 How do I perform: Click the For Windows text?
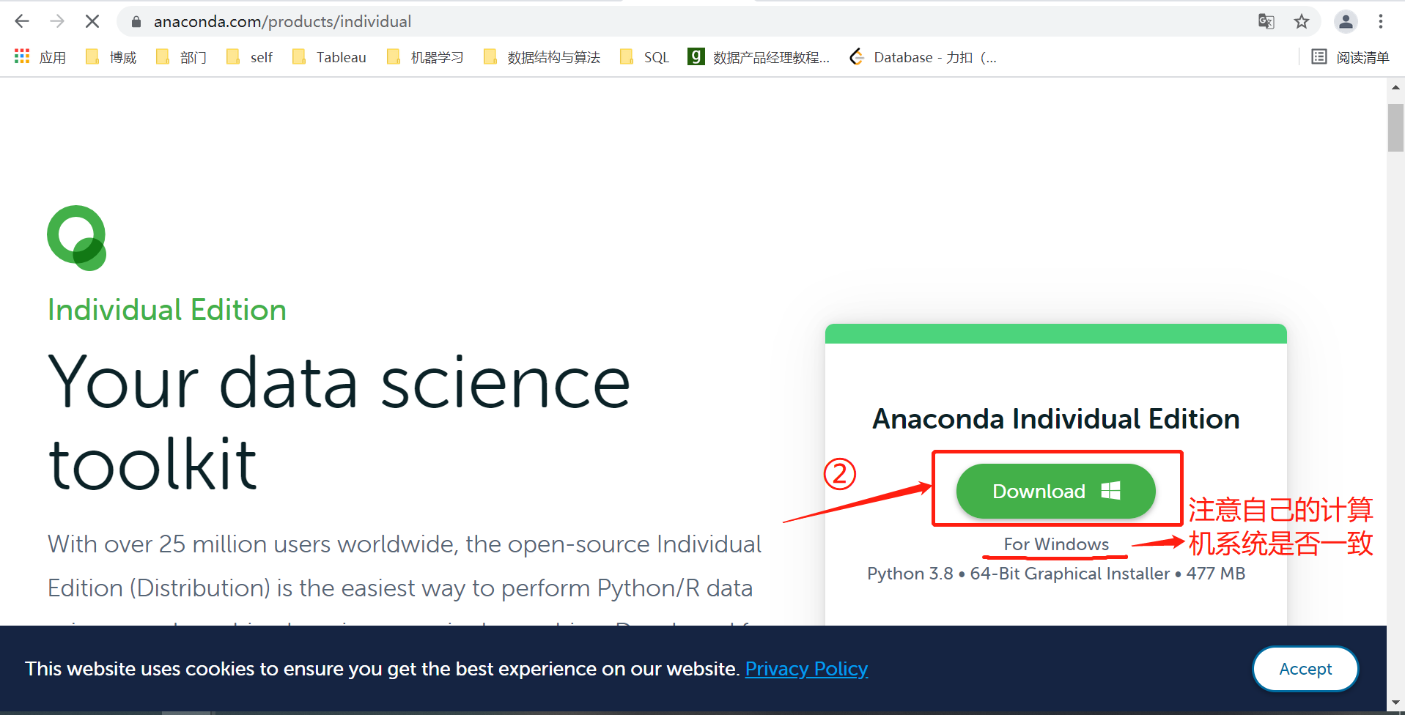click(1056, 544)
